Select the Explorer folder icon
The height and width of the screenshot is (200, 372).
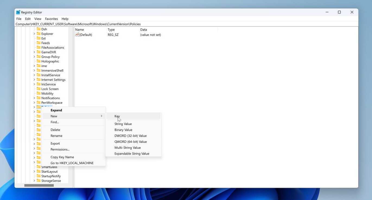pyautogui.click(x=39, y=34)
